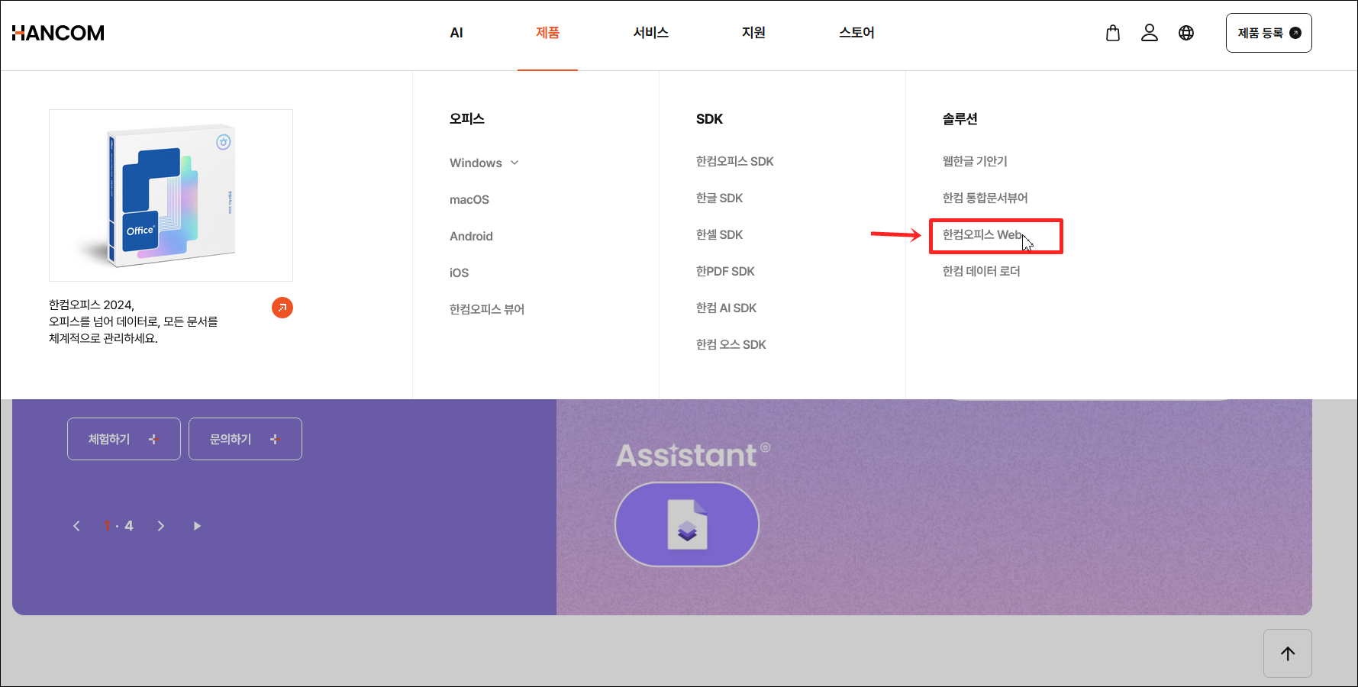Click the Assistant document icon pill
This screenshot has height=687, width=1358.
687,524
